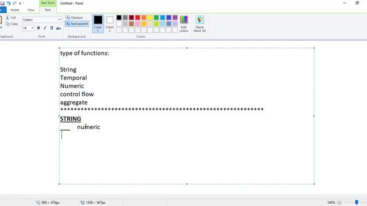Screen dimensions: 367x206
Task: Open the Calibri font family dropdown
Action: (x=60, y=20)
